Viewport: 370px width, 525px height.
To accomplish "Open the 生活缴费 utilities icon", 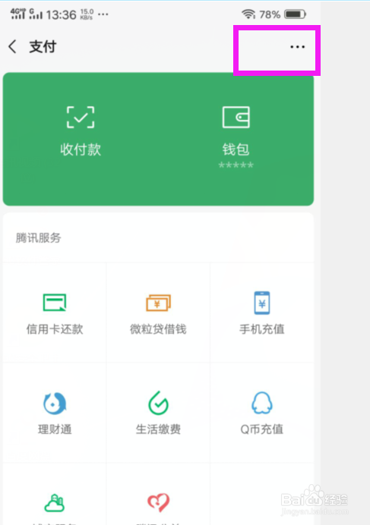I will (x=158, y=403).
